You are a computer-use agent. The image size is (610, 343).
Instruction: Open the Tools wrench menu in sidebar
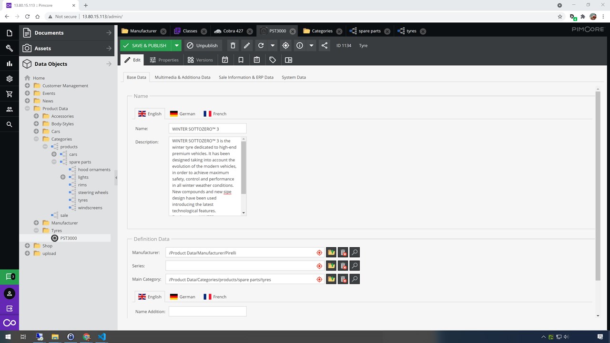pos(9,48)
